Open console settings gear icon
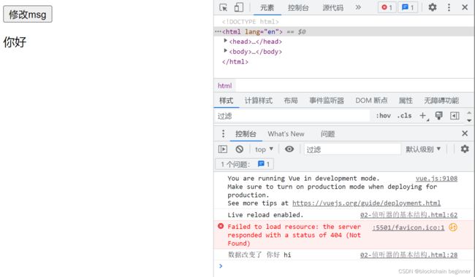This screenshot has width=475, height=277. pyautogui.click(x=465, y=149)
